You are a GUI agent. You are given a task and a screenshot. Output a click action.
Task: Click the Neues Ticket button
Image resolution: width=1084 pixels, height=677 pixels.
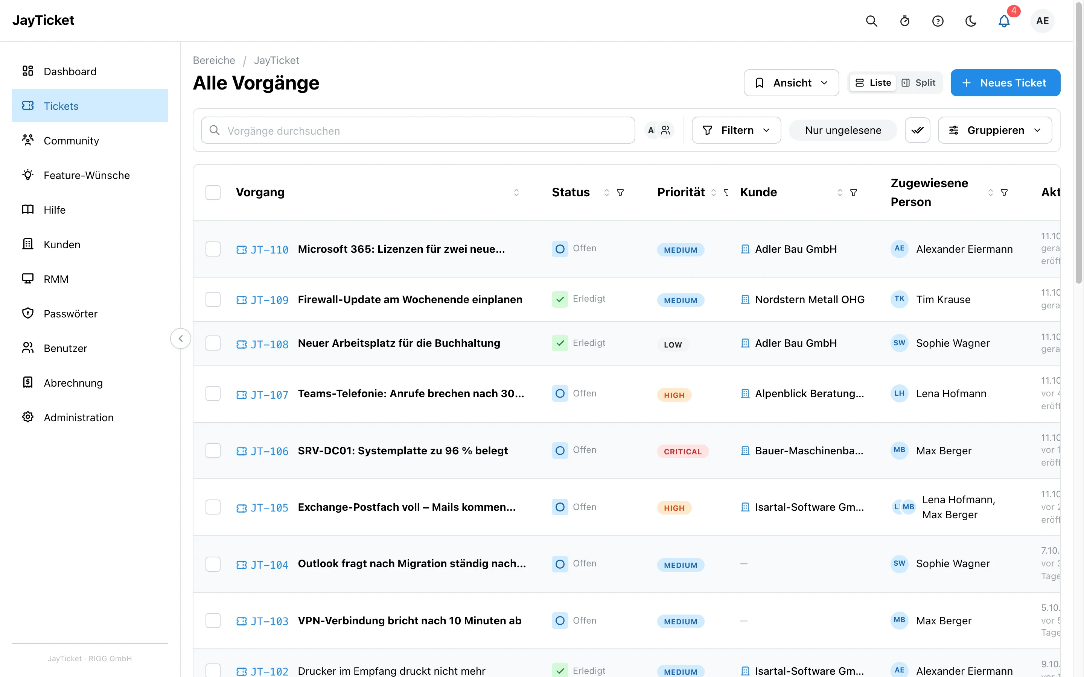[x=1005, y=83]
